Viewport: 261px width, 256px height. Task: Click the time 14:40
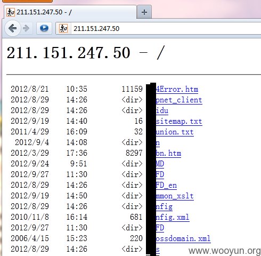pos(77,121)
